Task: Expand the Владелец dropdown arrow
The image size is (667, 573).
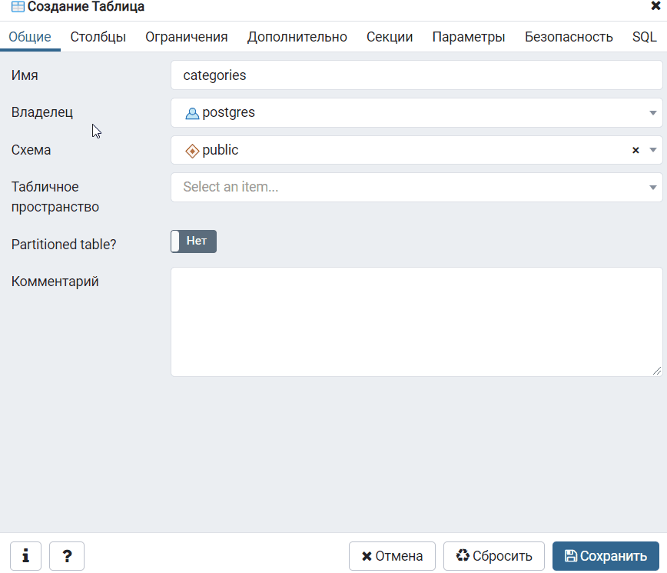Action: (x=652, y=113)
